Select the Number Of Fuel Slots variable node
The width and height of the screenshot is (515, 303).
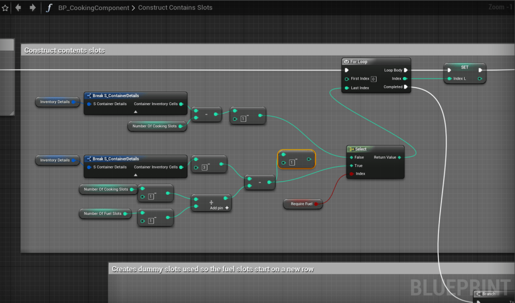click(103, 214)
